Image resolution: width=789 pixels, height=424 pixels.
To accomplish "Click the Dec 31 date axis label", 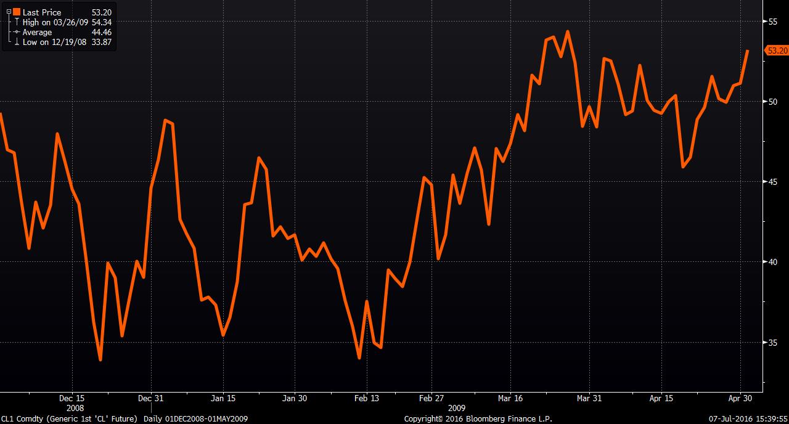I will (151, 398).
